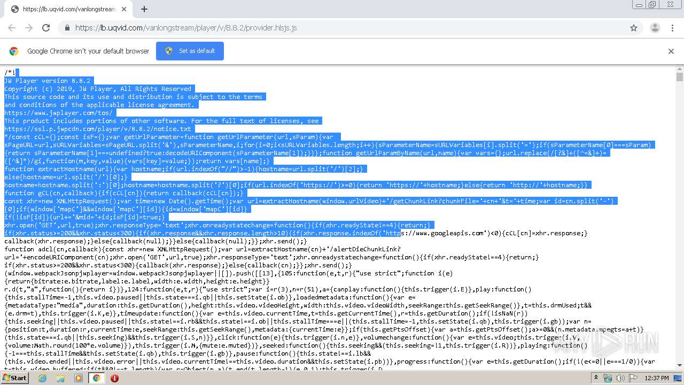
Task: Open the Action Center flag icon
Action: click(633, 378)
